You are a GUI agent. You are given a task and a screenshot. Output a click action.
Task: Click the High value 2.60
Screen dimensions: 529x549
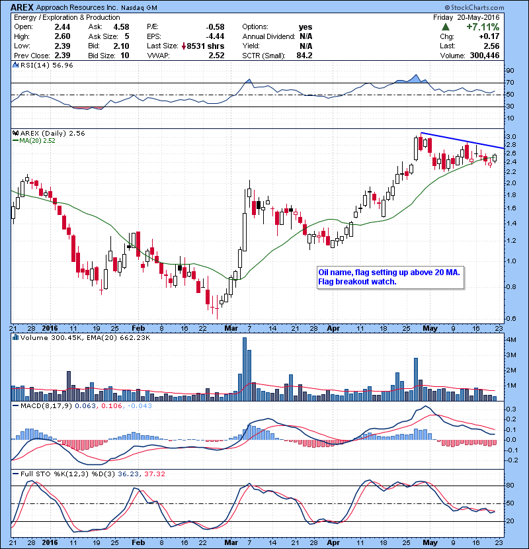(x=62, y=36)
